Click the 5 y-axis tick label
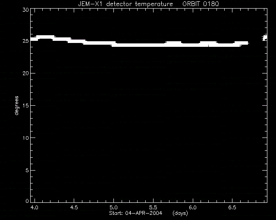Image resolution: width=276 pixels, height=220 pixels. 27,170
